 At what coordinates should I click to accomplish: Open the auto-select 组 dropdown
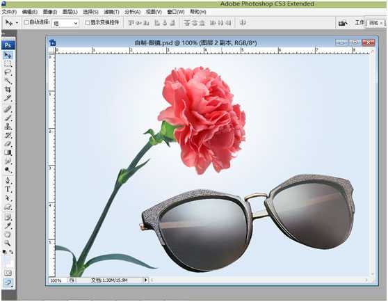click(65, 23)
